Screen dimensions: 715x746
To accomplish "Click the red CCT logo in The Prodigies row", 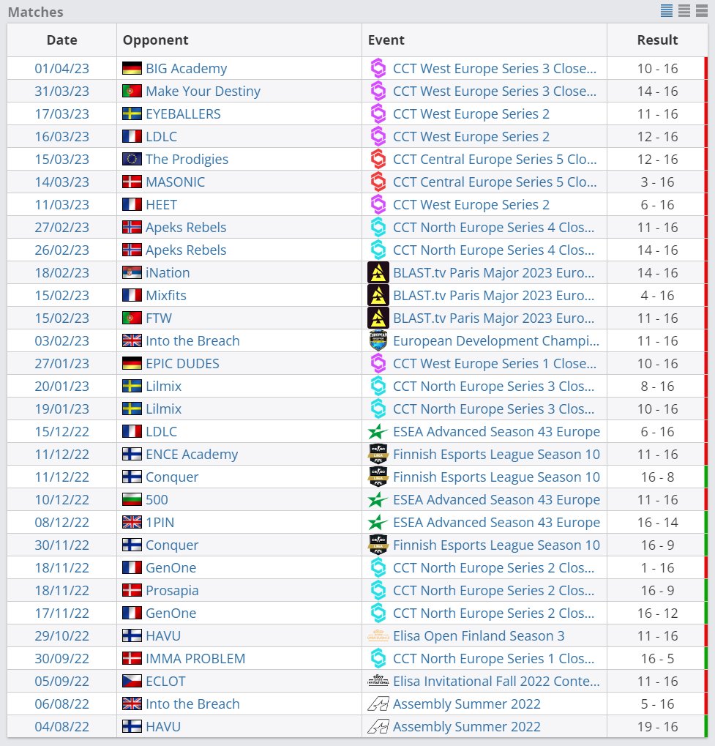I will tap(378, 159).
